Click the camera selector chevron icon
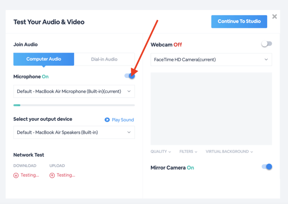Viewport: 288px width, 204px height. [266, 60]
